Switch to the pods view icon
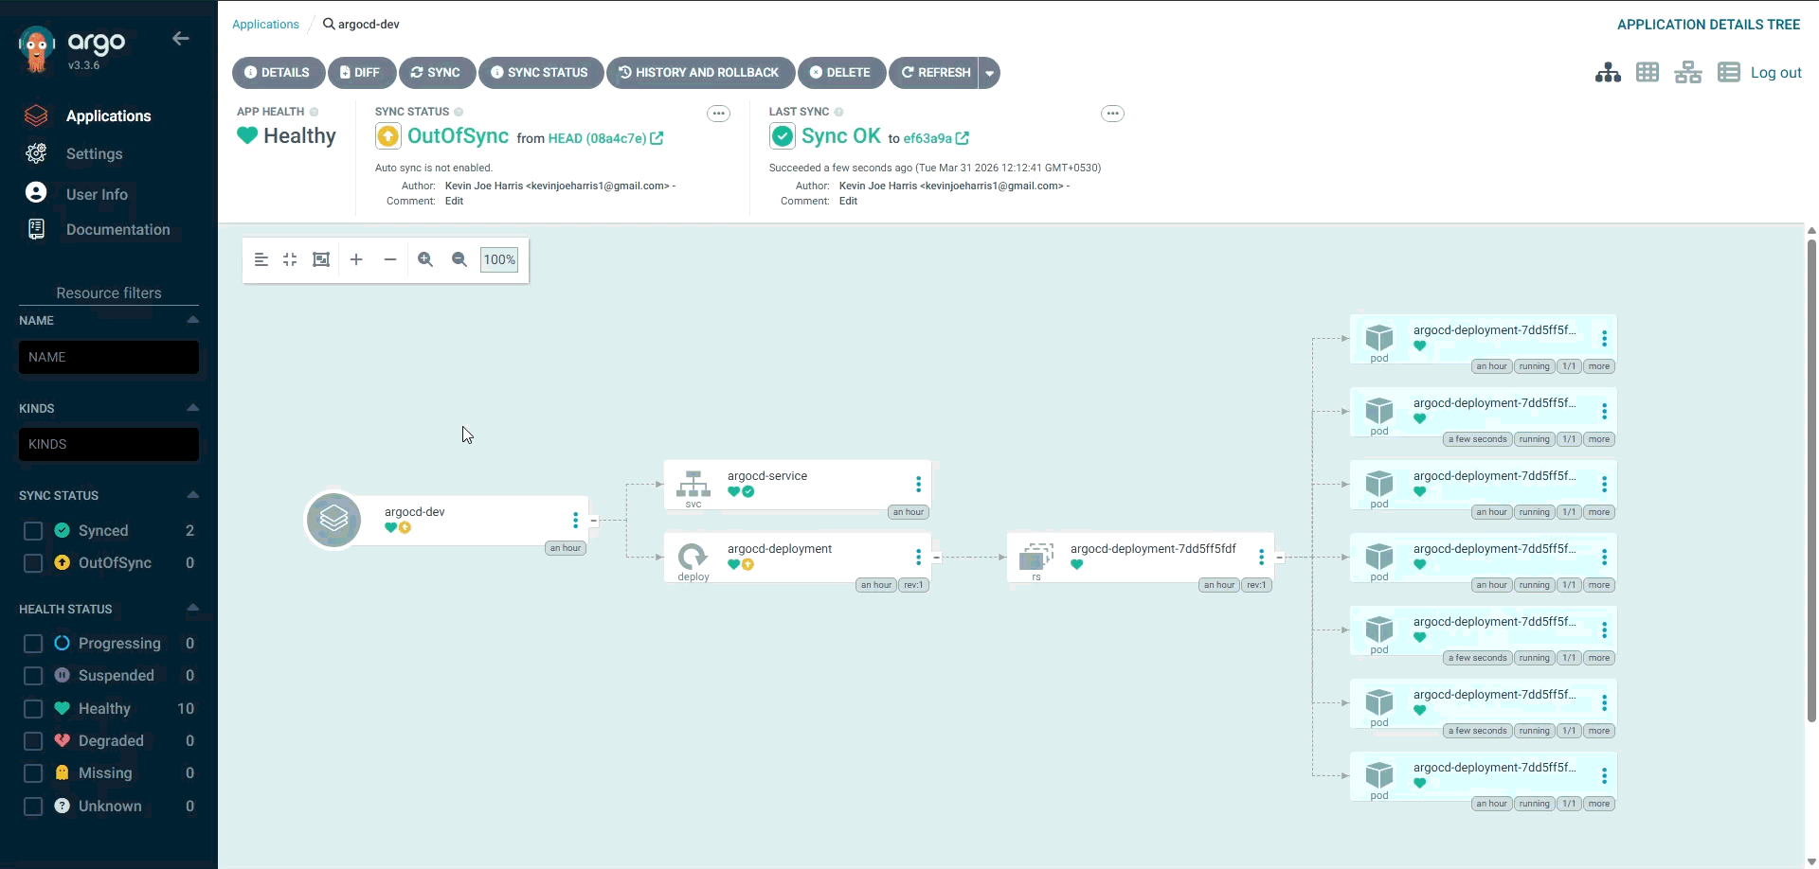 click(1648, 73)
